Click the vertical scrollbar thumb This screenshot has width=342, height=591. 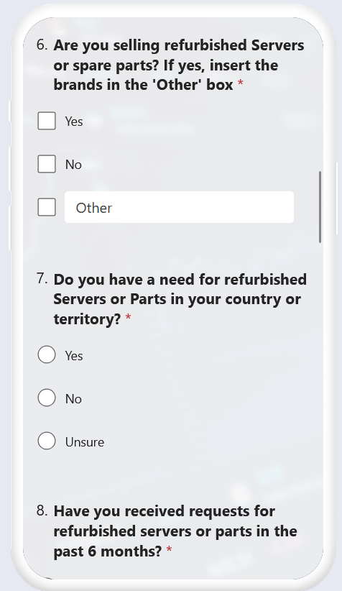click(x=320, y=207)
